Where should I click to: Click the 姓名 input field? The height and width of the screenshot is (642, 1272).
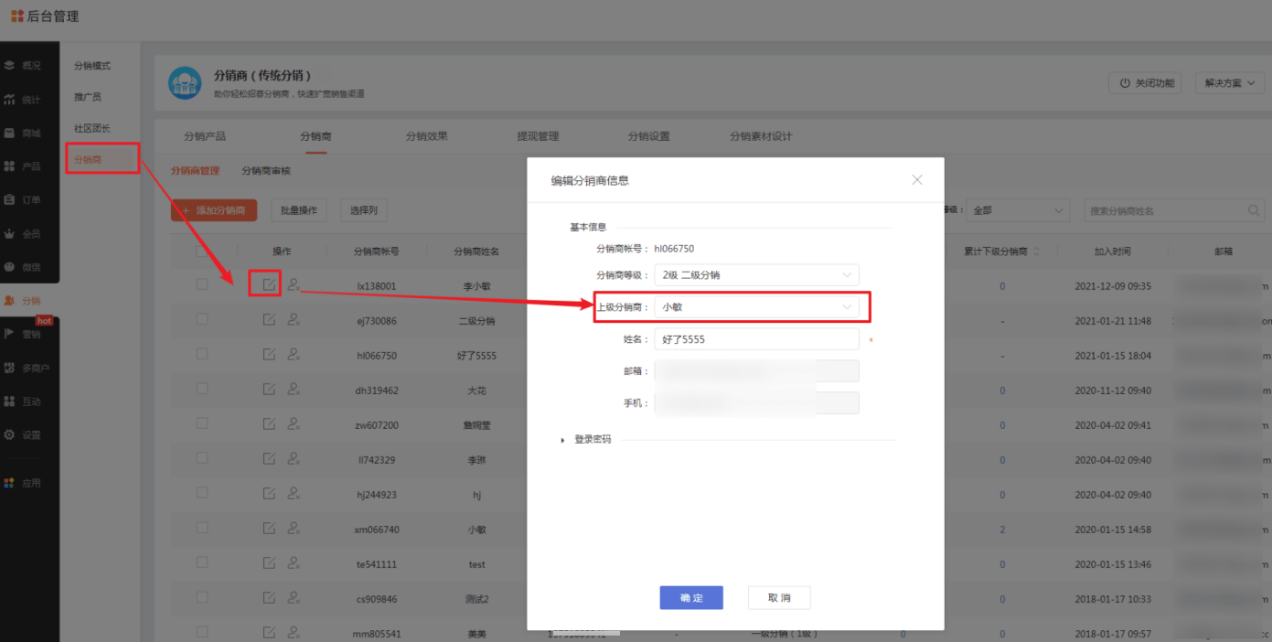click(756, 339)
